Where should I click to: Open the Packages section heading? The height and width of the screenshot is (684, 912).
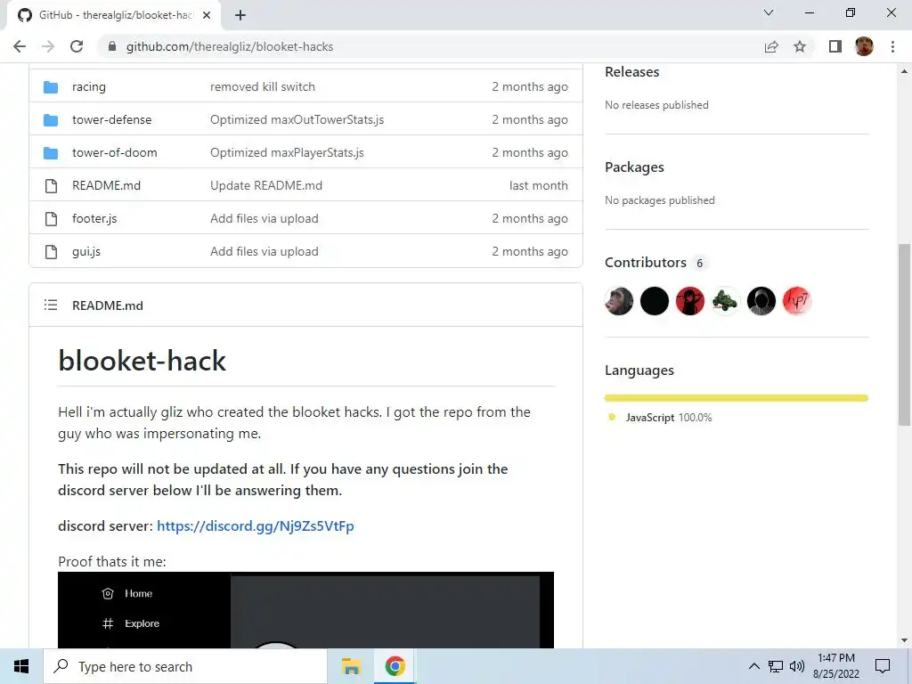click(634, 167)
